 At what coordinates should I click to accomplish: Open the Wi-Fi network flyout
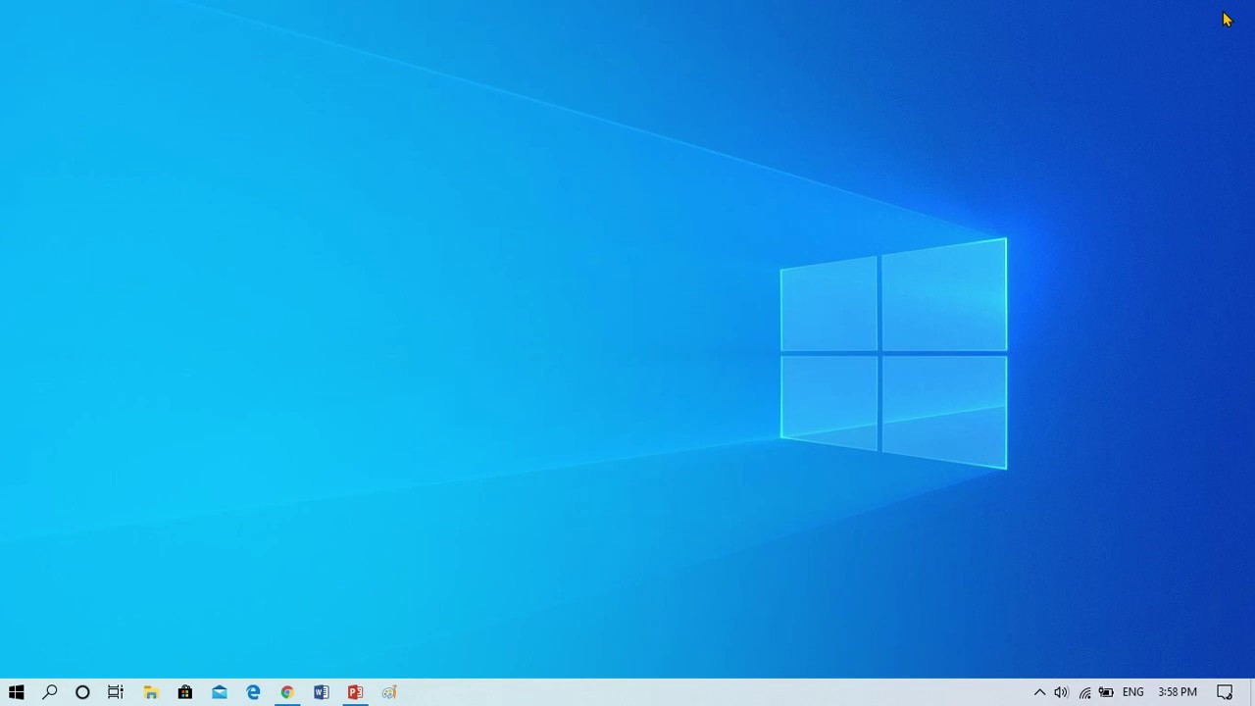click(1084, 692)
